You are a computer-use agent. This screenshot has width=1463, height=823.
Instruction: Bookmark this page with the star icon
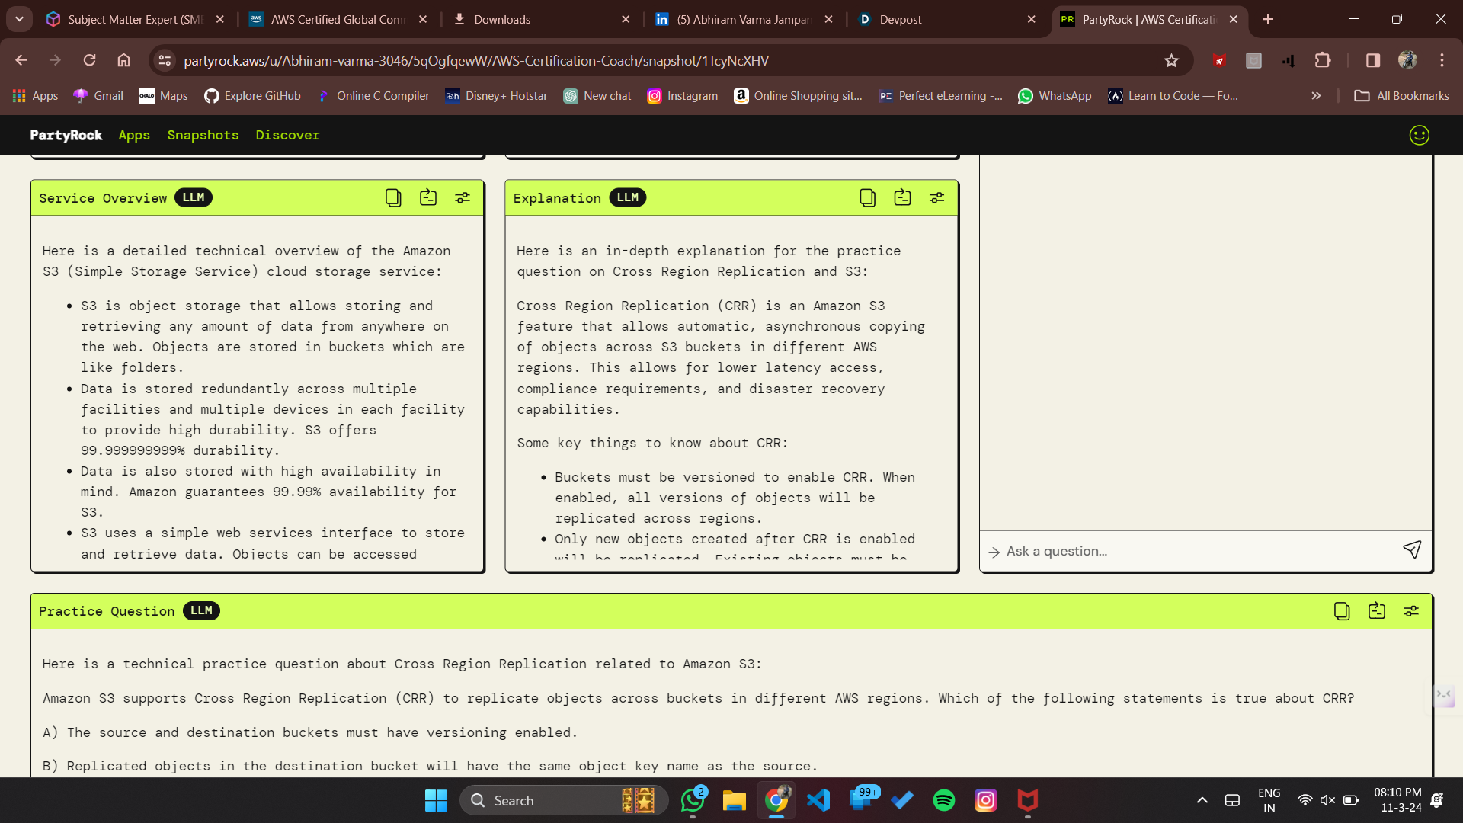[x=1171, y=60]
